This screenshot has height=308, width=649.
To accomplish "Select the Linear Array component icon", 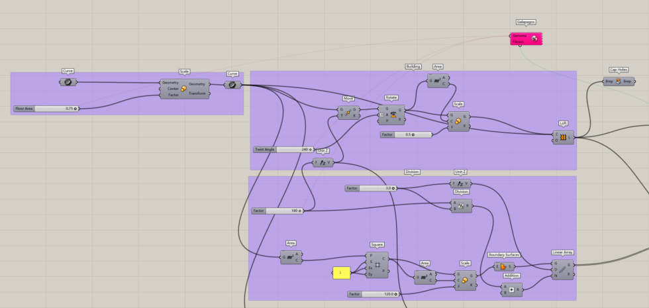I will tap(562, 270).
